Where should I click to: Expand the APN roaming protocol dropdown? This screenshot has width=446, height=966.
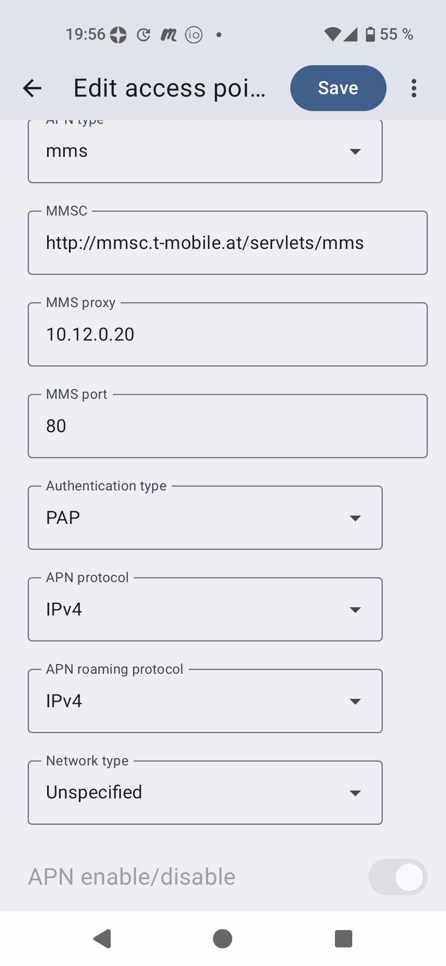(x=205, y=701)
